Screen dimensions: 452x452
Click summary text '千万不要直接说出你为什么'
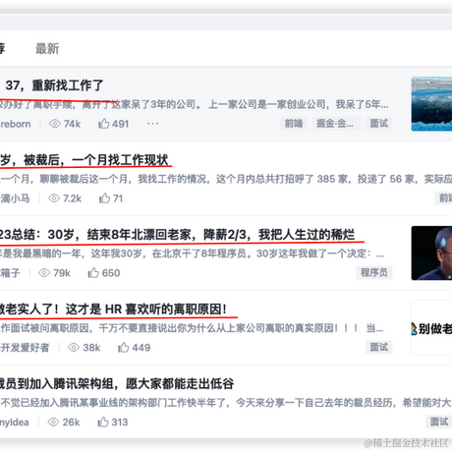157,328
